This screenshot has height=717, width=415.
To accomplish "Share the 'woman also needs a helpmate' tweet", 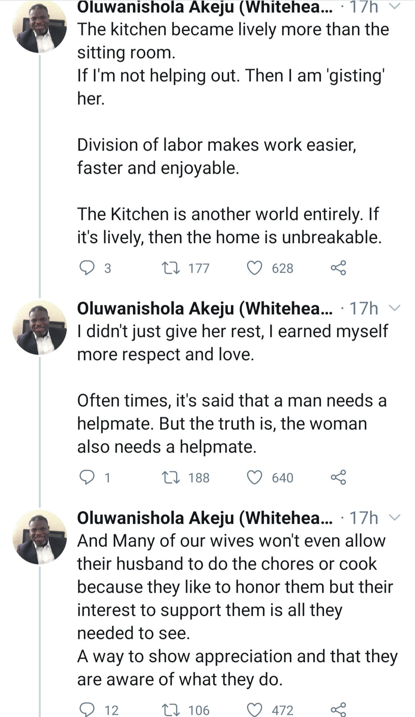I will [x=338, y=477].
